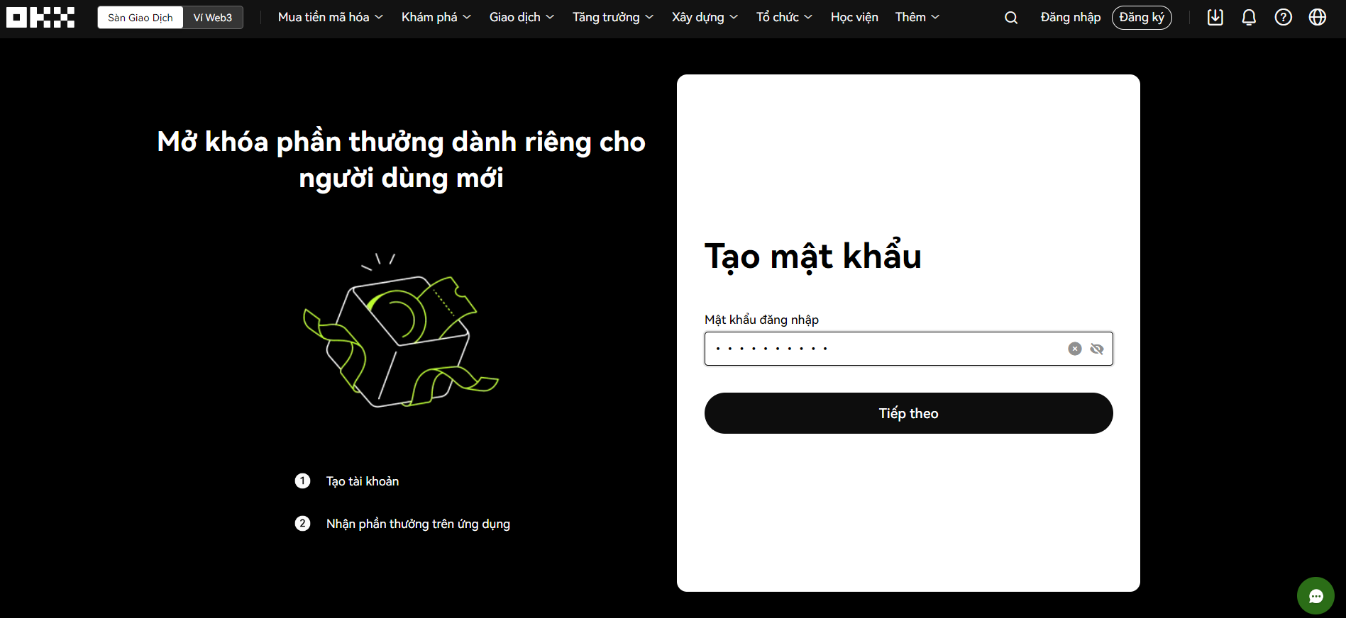Click the OKX logo
This screenshot has width=1346, height=618.
[x=40, y=18]
